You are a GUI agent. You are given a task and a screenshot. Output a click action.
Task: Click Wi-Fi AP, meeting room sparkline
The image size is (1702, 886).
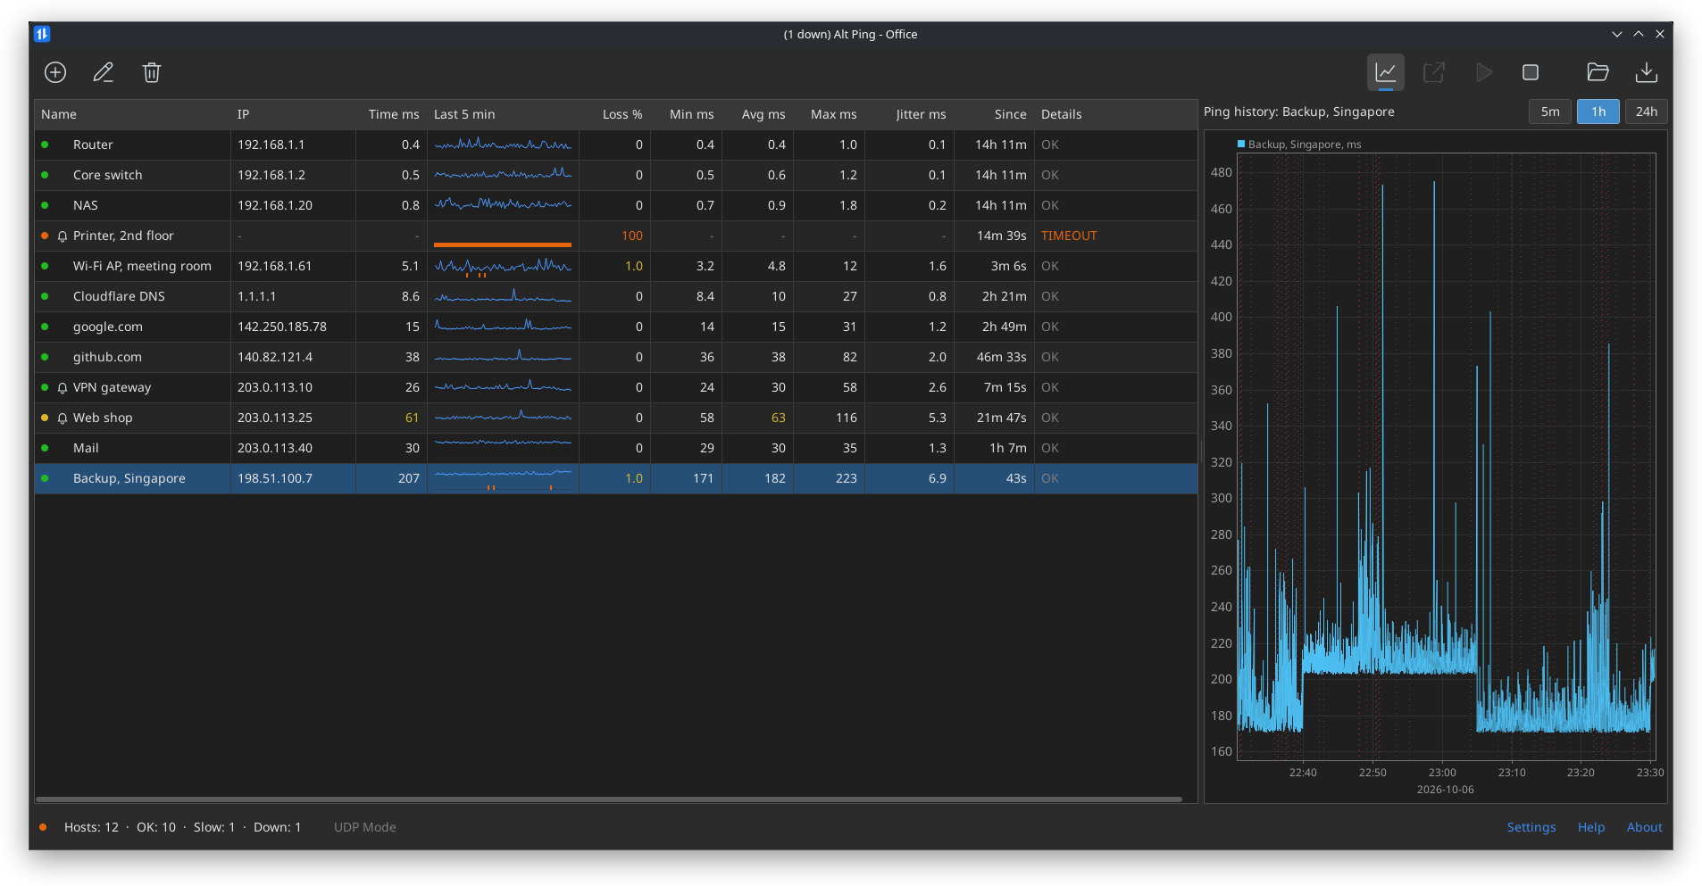(x=503, y=266)
